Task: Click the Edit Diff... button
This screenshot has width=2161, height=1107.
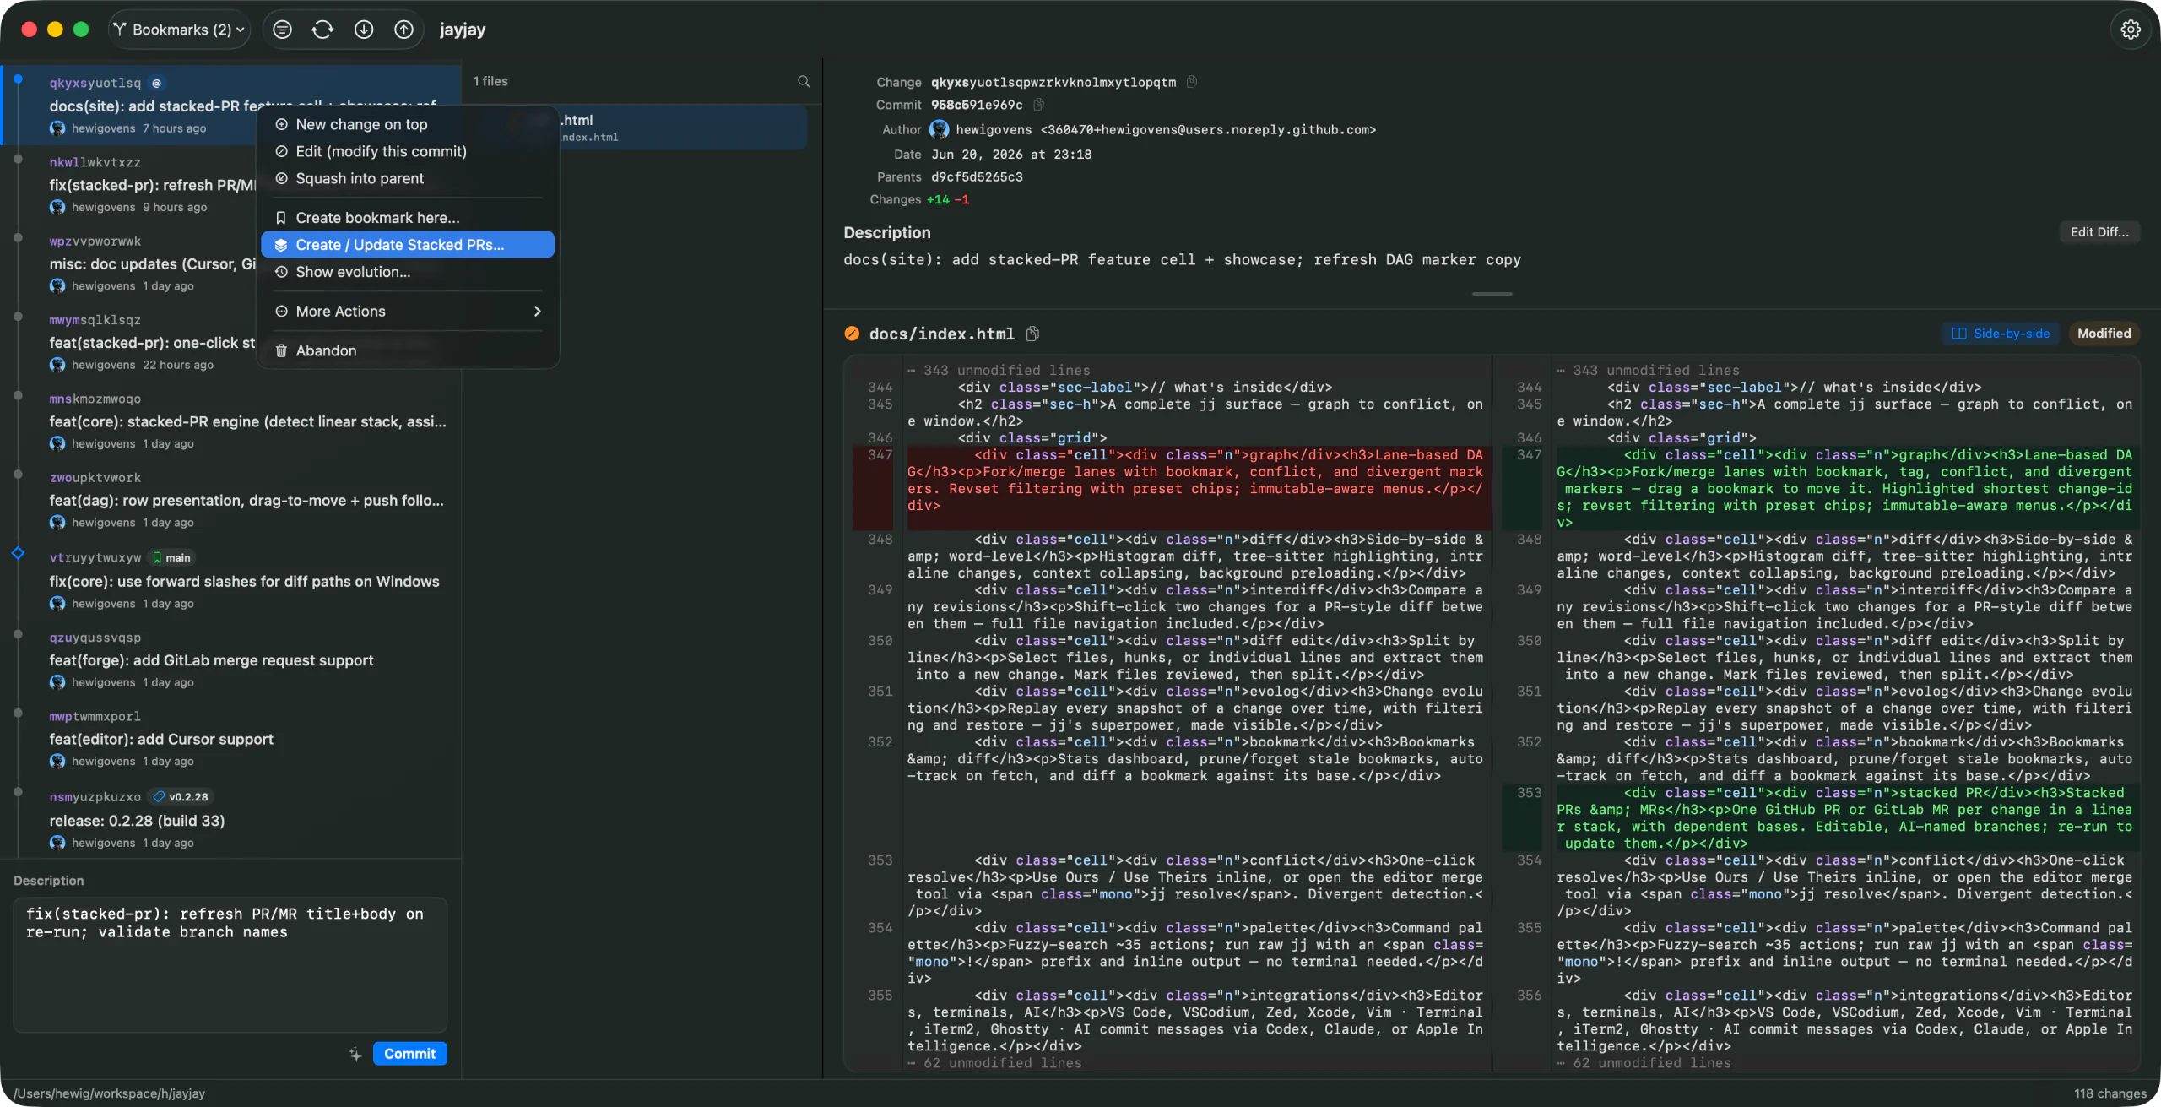Action: point(2099,232)
